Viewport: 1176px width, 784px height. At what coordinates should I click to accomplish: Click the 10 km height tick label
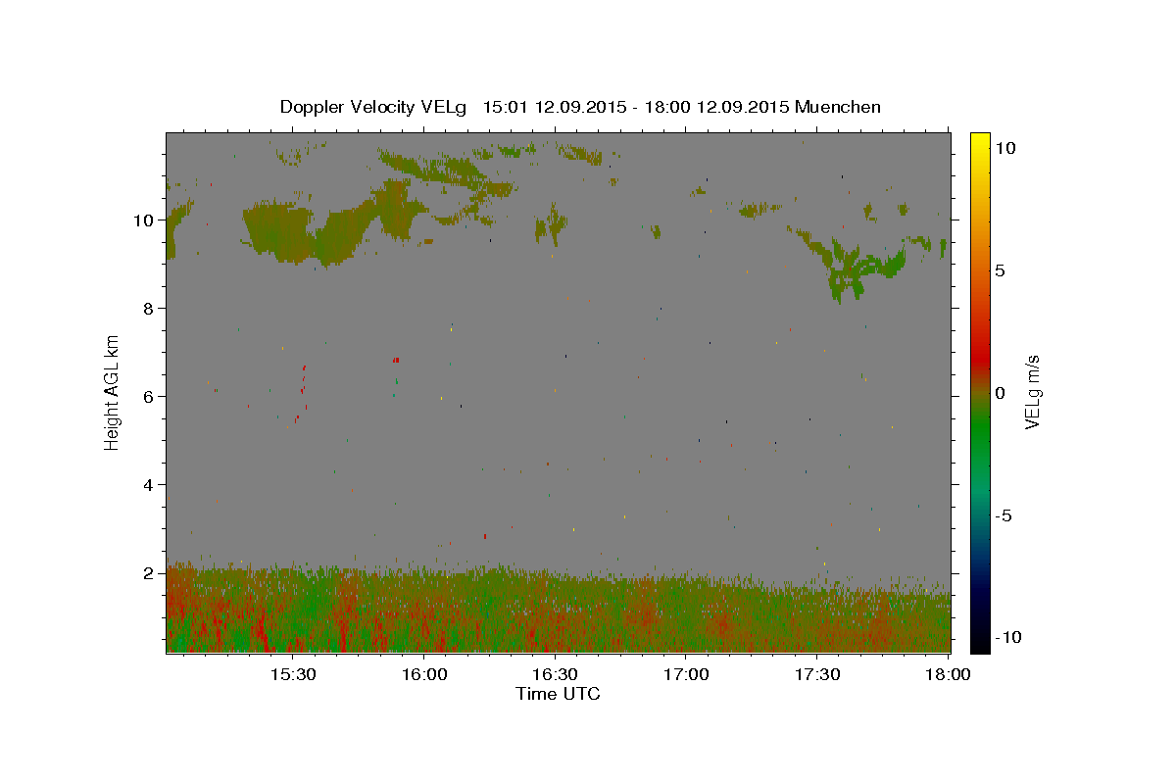[144, 220]
